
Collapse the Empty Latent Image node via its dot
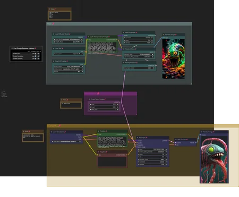[89, 99]
